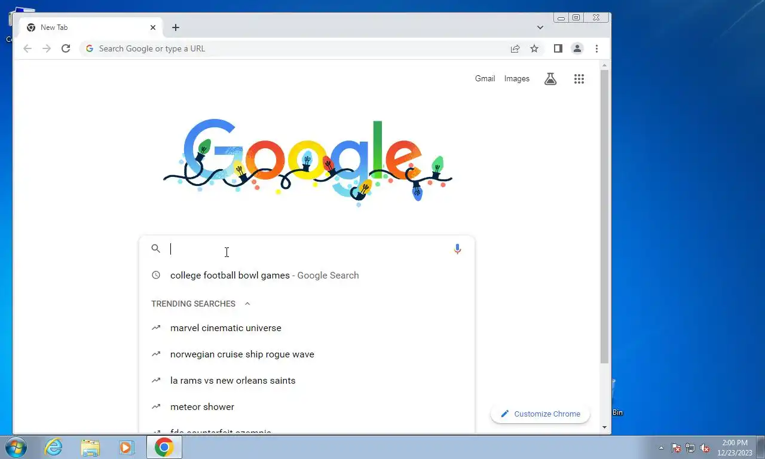The width and height of the screenshot is (765, 459).
Task: Open the taskbar clock and date
Action: point(735,448)
